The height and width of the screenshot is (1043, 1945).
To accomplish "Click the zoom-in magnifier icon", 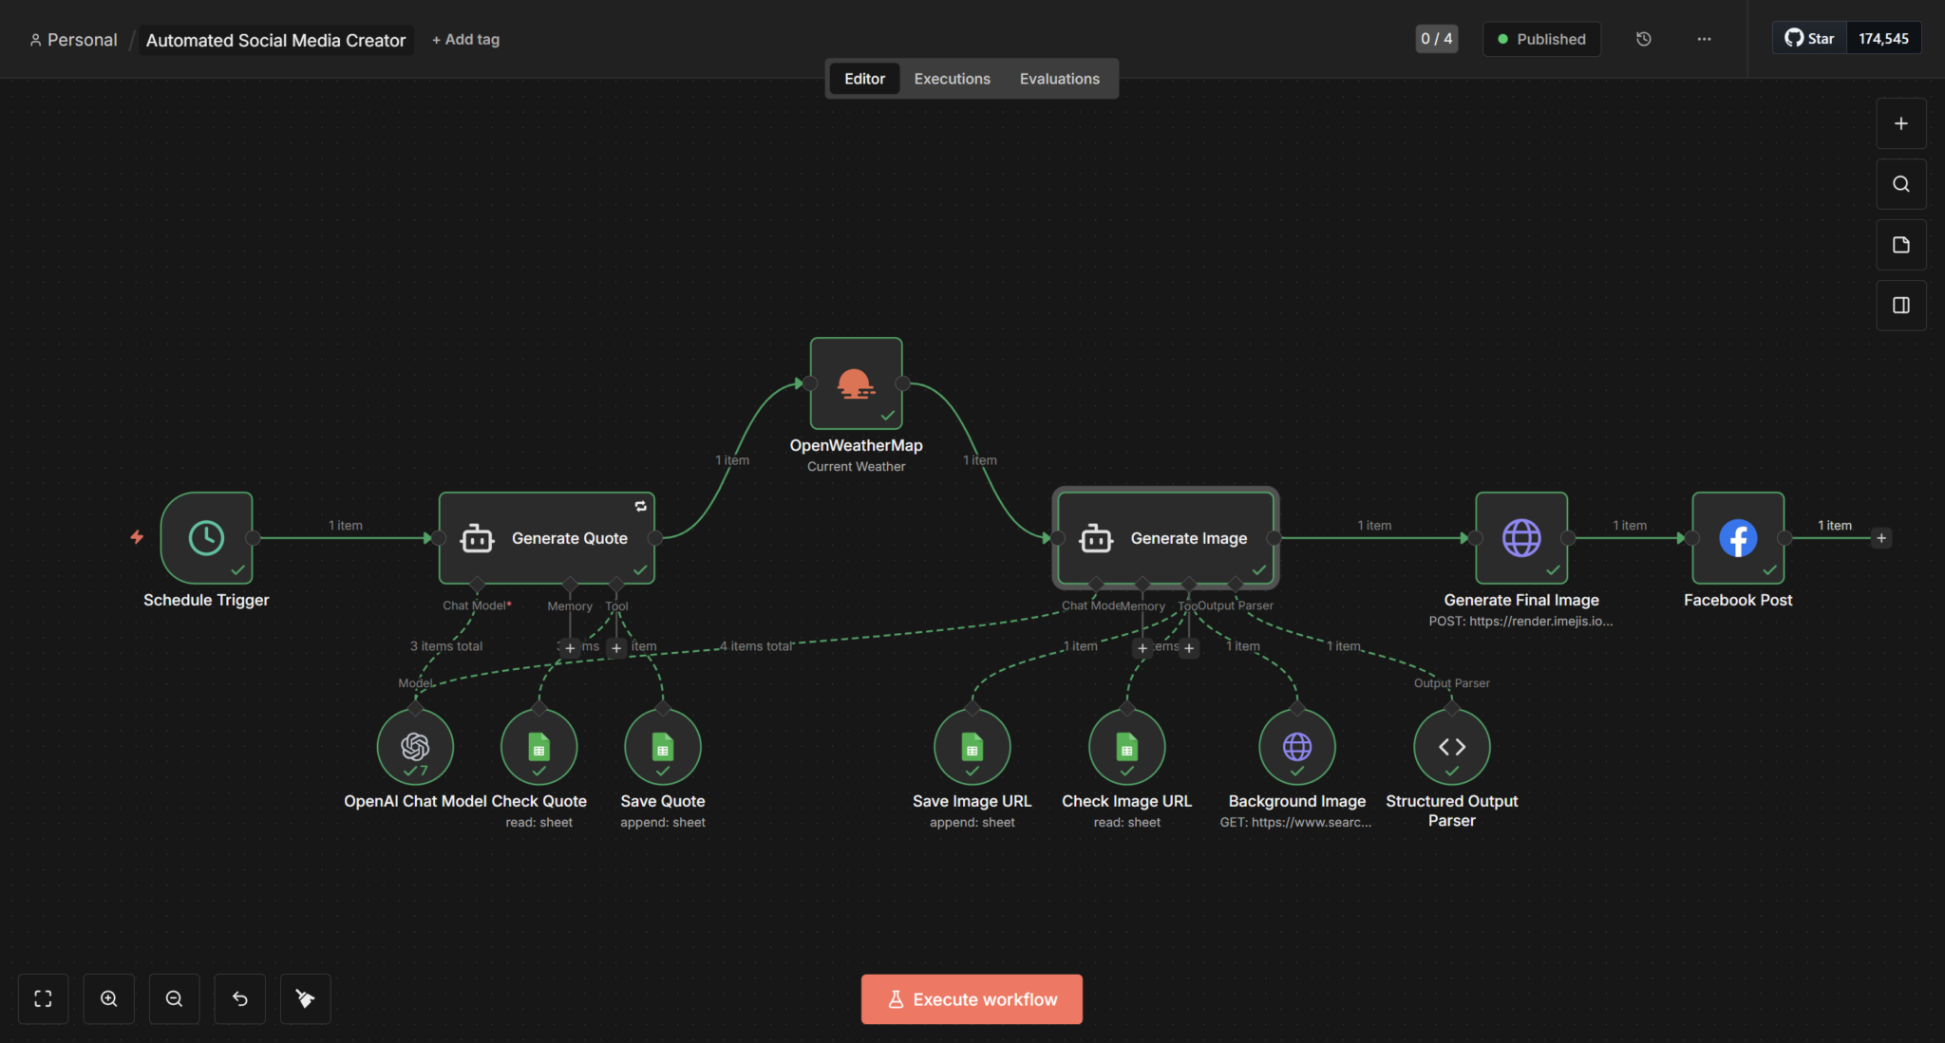I will (x=108, y=998).
